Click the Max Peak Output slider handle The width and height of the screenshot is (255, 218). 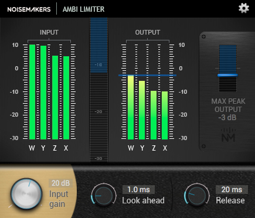227,75
